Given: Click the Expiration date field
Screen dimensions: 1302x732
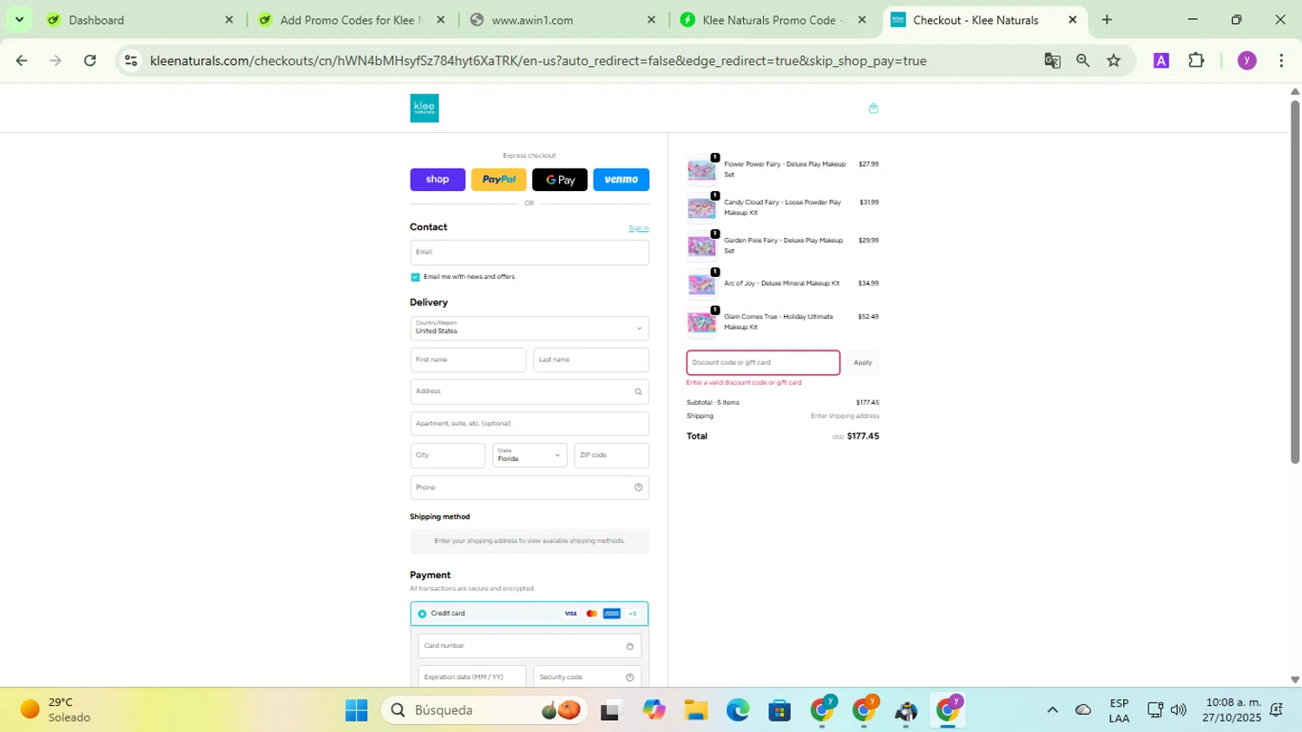Looking at the screenshot, I should click(x=472, y=677).
